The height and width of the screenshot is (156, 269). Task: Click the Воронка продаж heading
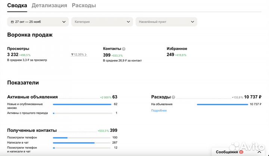[x=30, y=35]
